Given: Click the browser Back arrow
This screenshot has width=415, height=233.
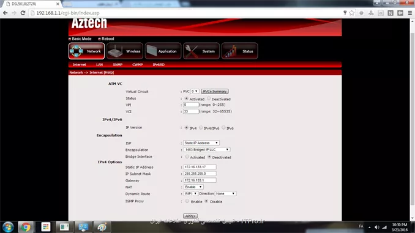Looking at the screenshot, I should click(6, 13).
